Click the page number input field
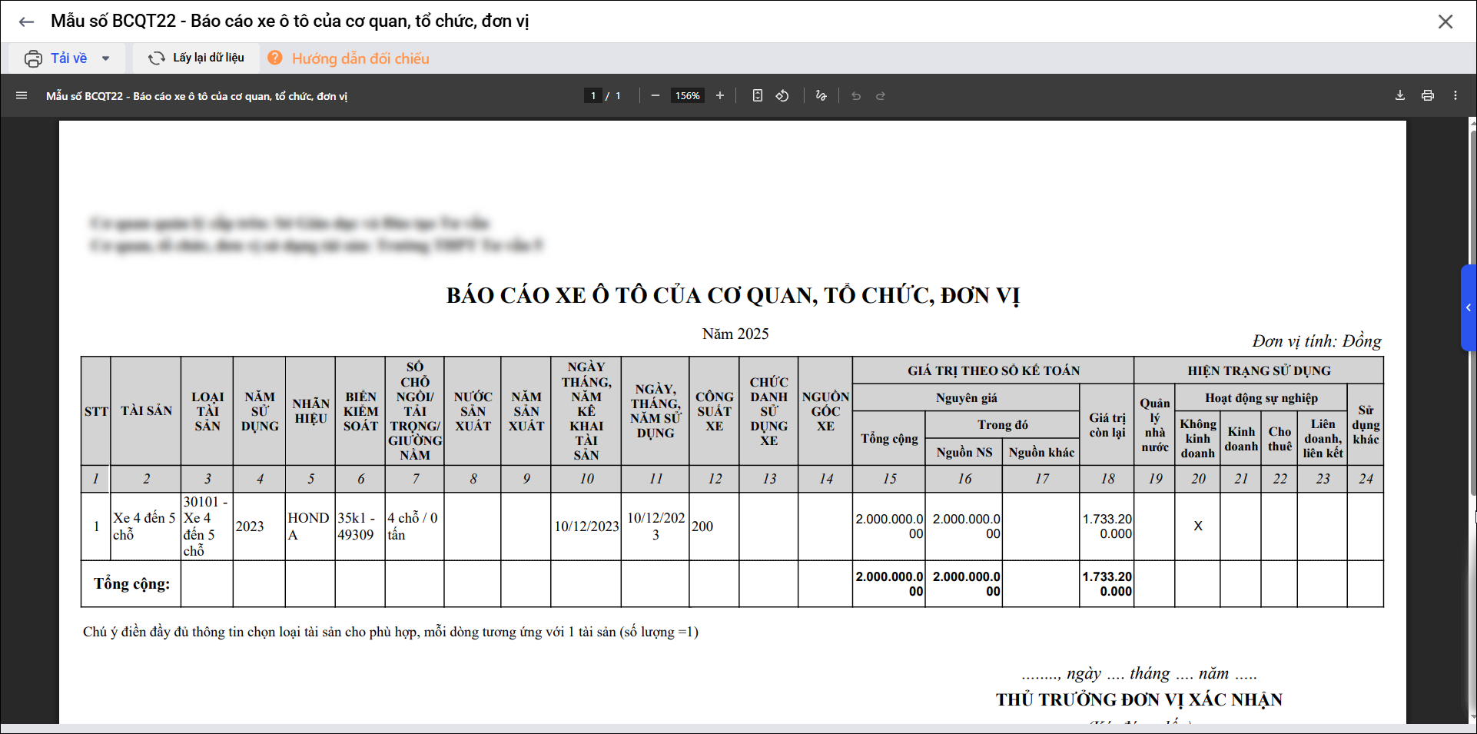The image size is (1477, 734). pyautogui.click(x=592, y=96)
